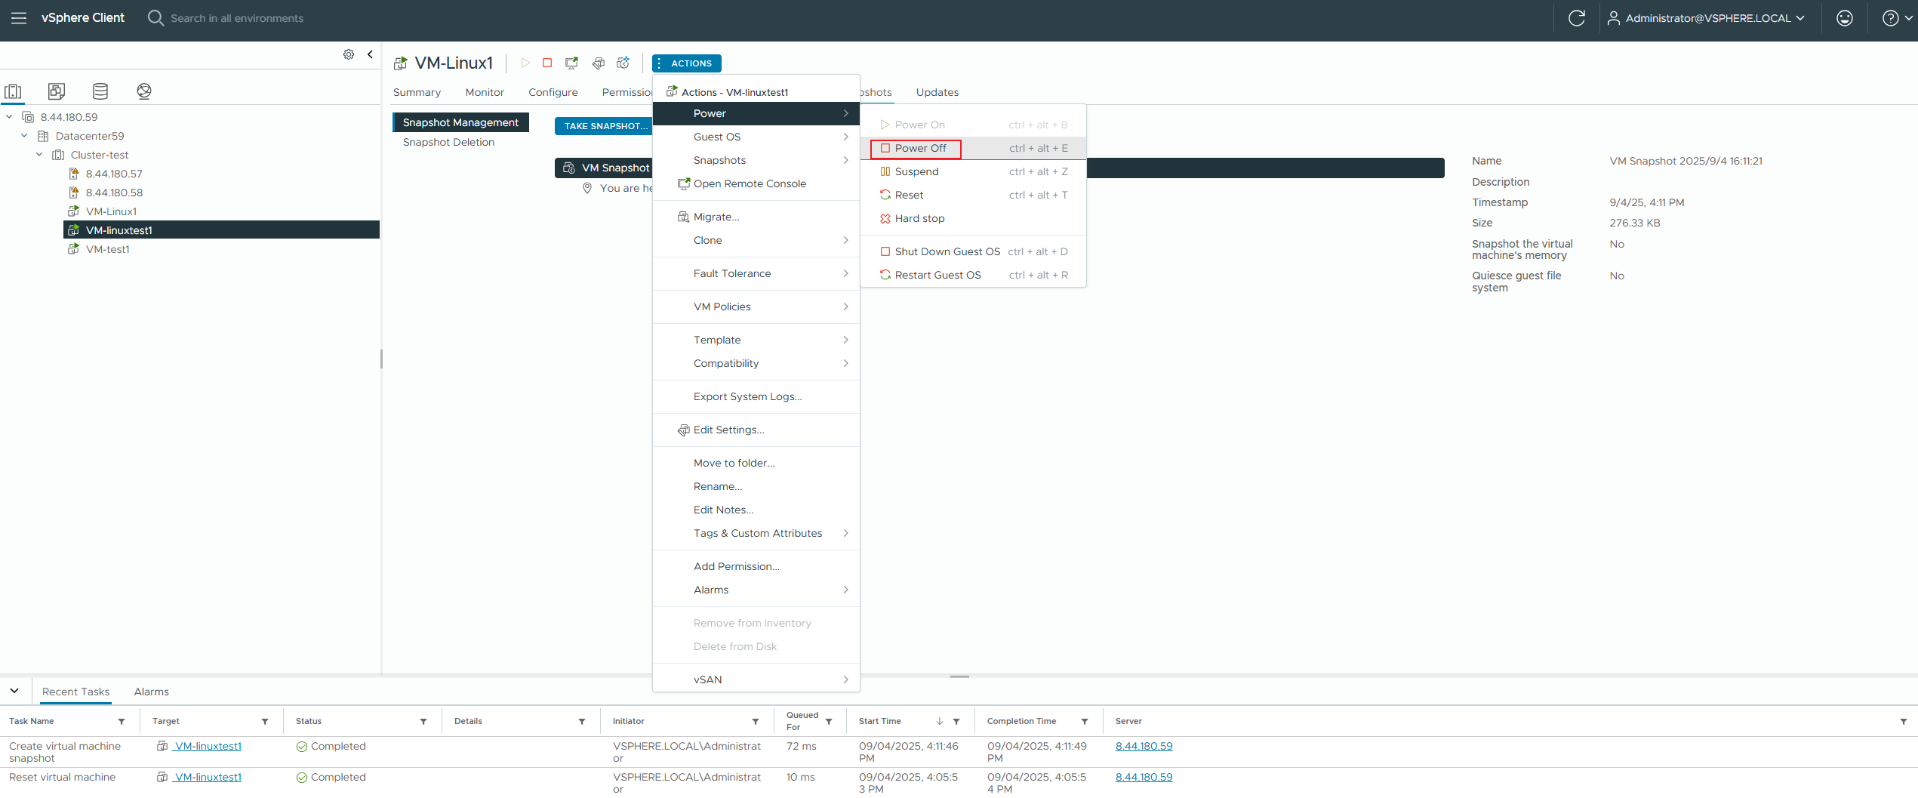Screen dimensions: 1918x798
Task: Click the Launch Console toolbar icon
Action: [571, 63]
